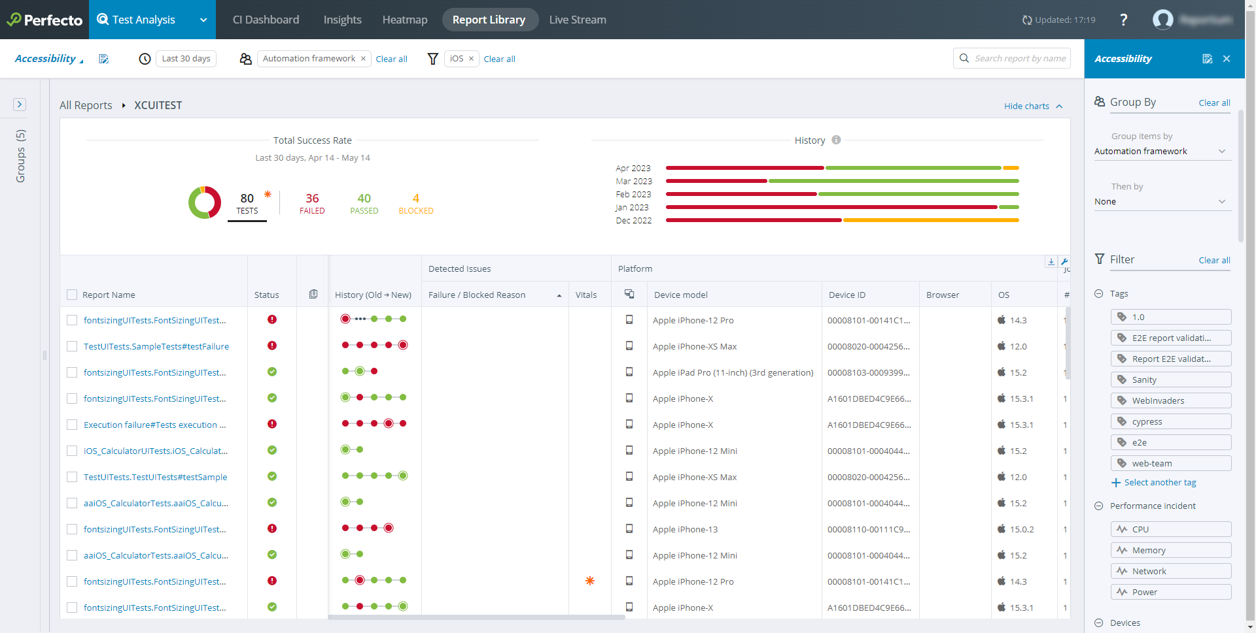The width and height of the screenshot is (1256, 633).
Task: Click the download table icon
Action: (x=1051, y=261)
